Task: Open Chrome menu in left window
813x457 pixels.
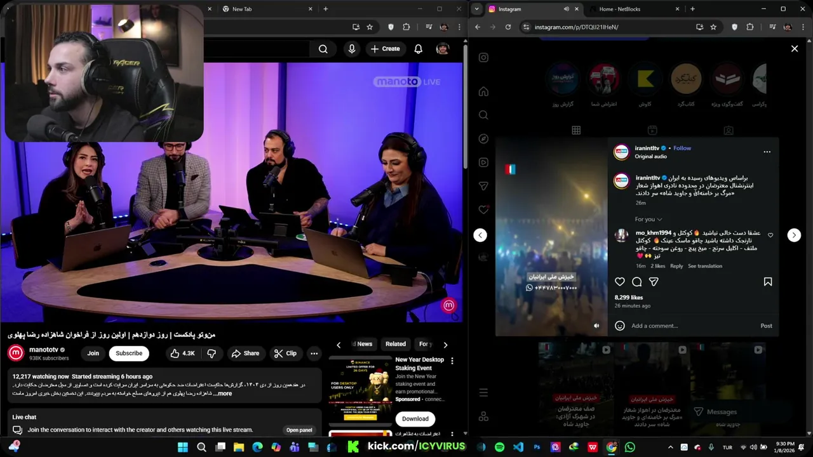Action: (x=459, y=27)
